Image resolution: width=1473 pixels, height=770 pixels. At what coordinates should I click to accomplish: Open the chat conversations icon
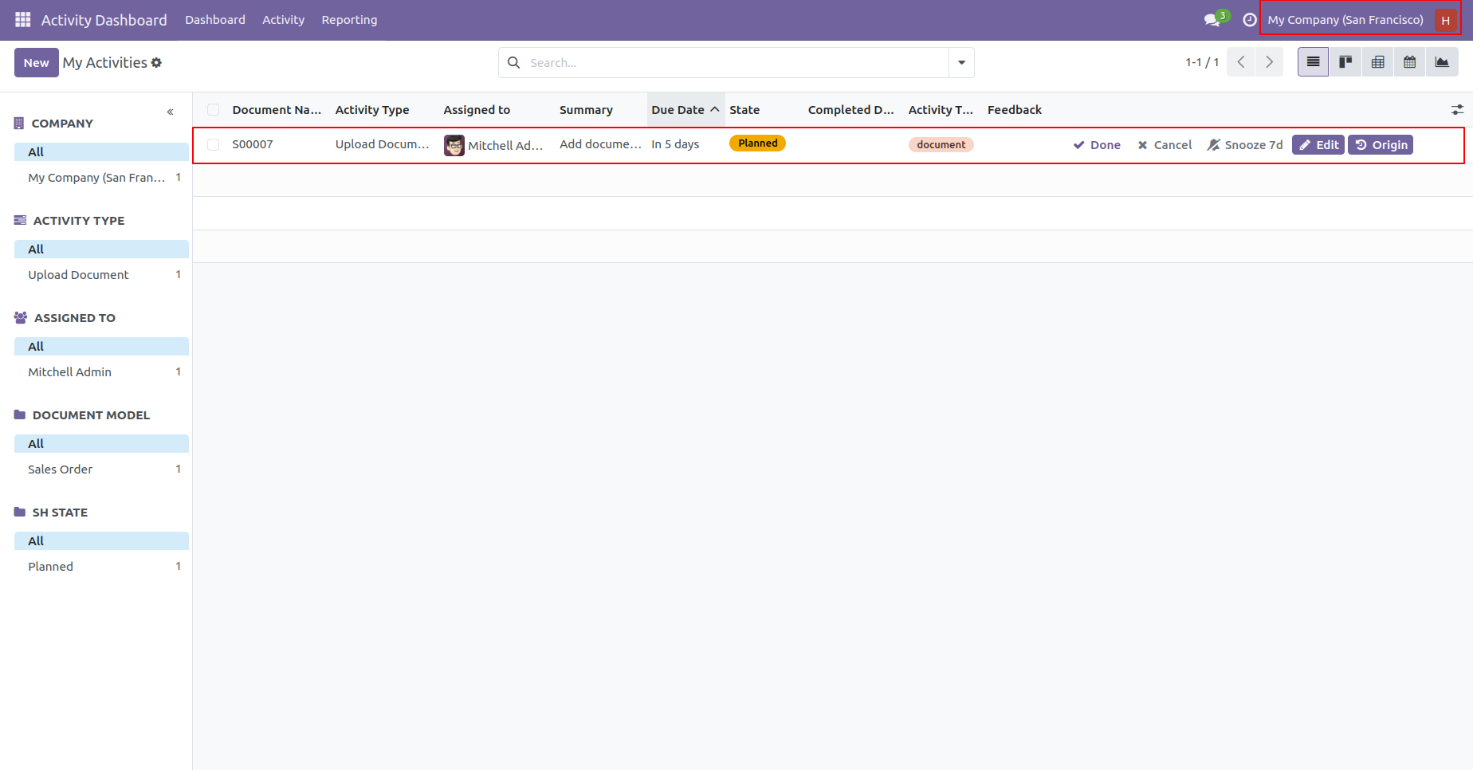1213,20
